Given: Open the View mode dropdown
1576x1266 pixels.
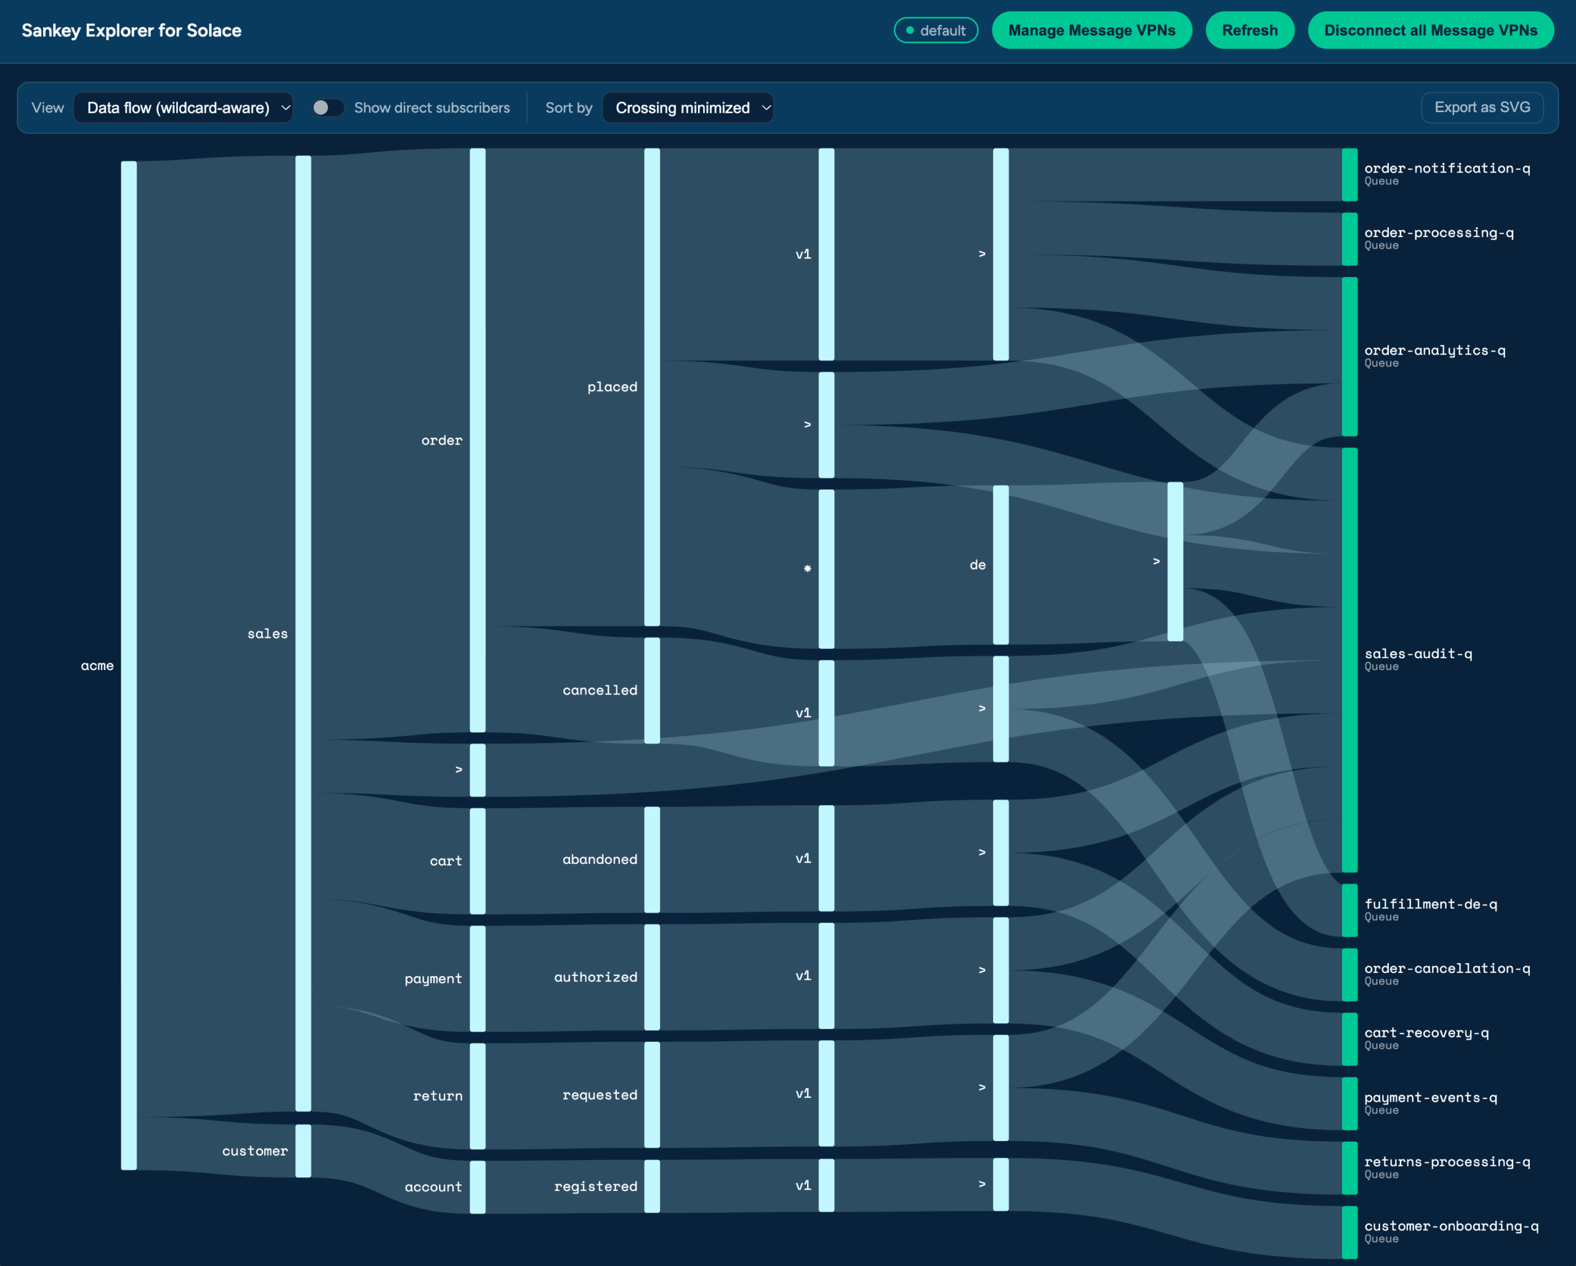Looking at the screenshot, I should click(x=183, y=107).
